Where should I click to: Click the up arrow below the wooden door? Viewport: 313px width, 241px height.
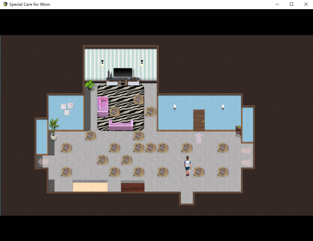click(x=199, y=138)
